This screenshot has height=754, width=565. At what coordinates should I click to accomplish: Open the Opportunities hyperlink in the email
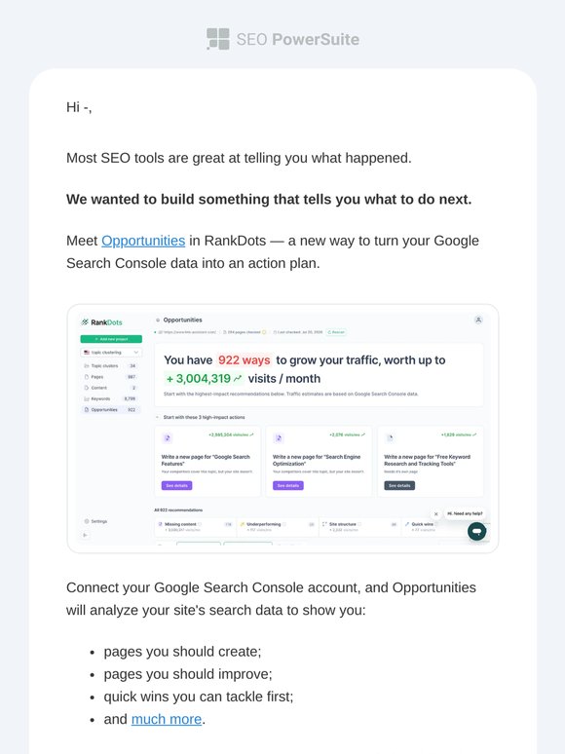point(143,241)
